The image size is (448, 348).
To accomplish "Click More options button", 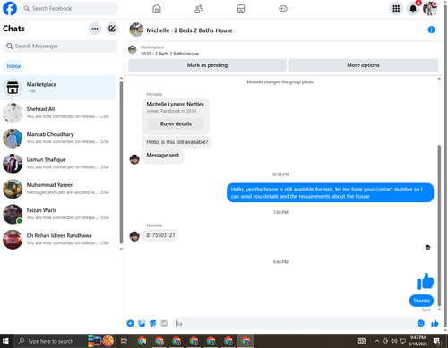I will point(363,65).
